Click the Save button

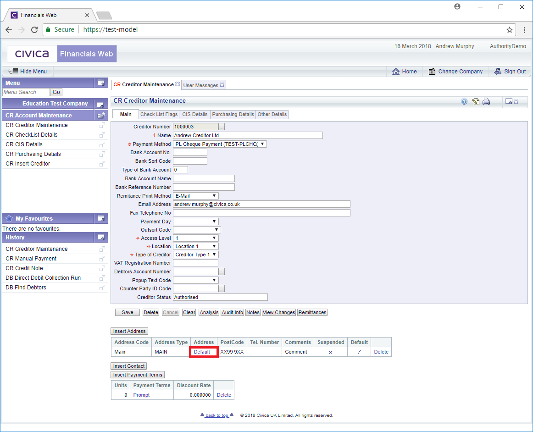tap(128, 312)
